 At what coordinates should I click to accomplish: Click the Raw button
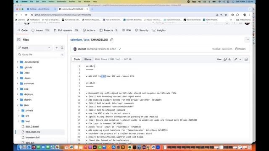click(219, 59)
